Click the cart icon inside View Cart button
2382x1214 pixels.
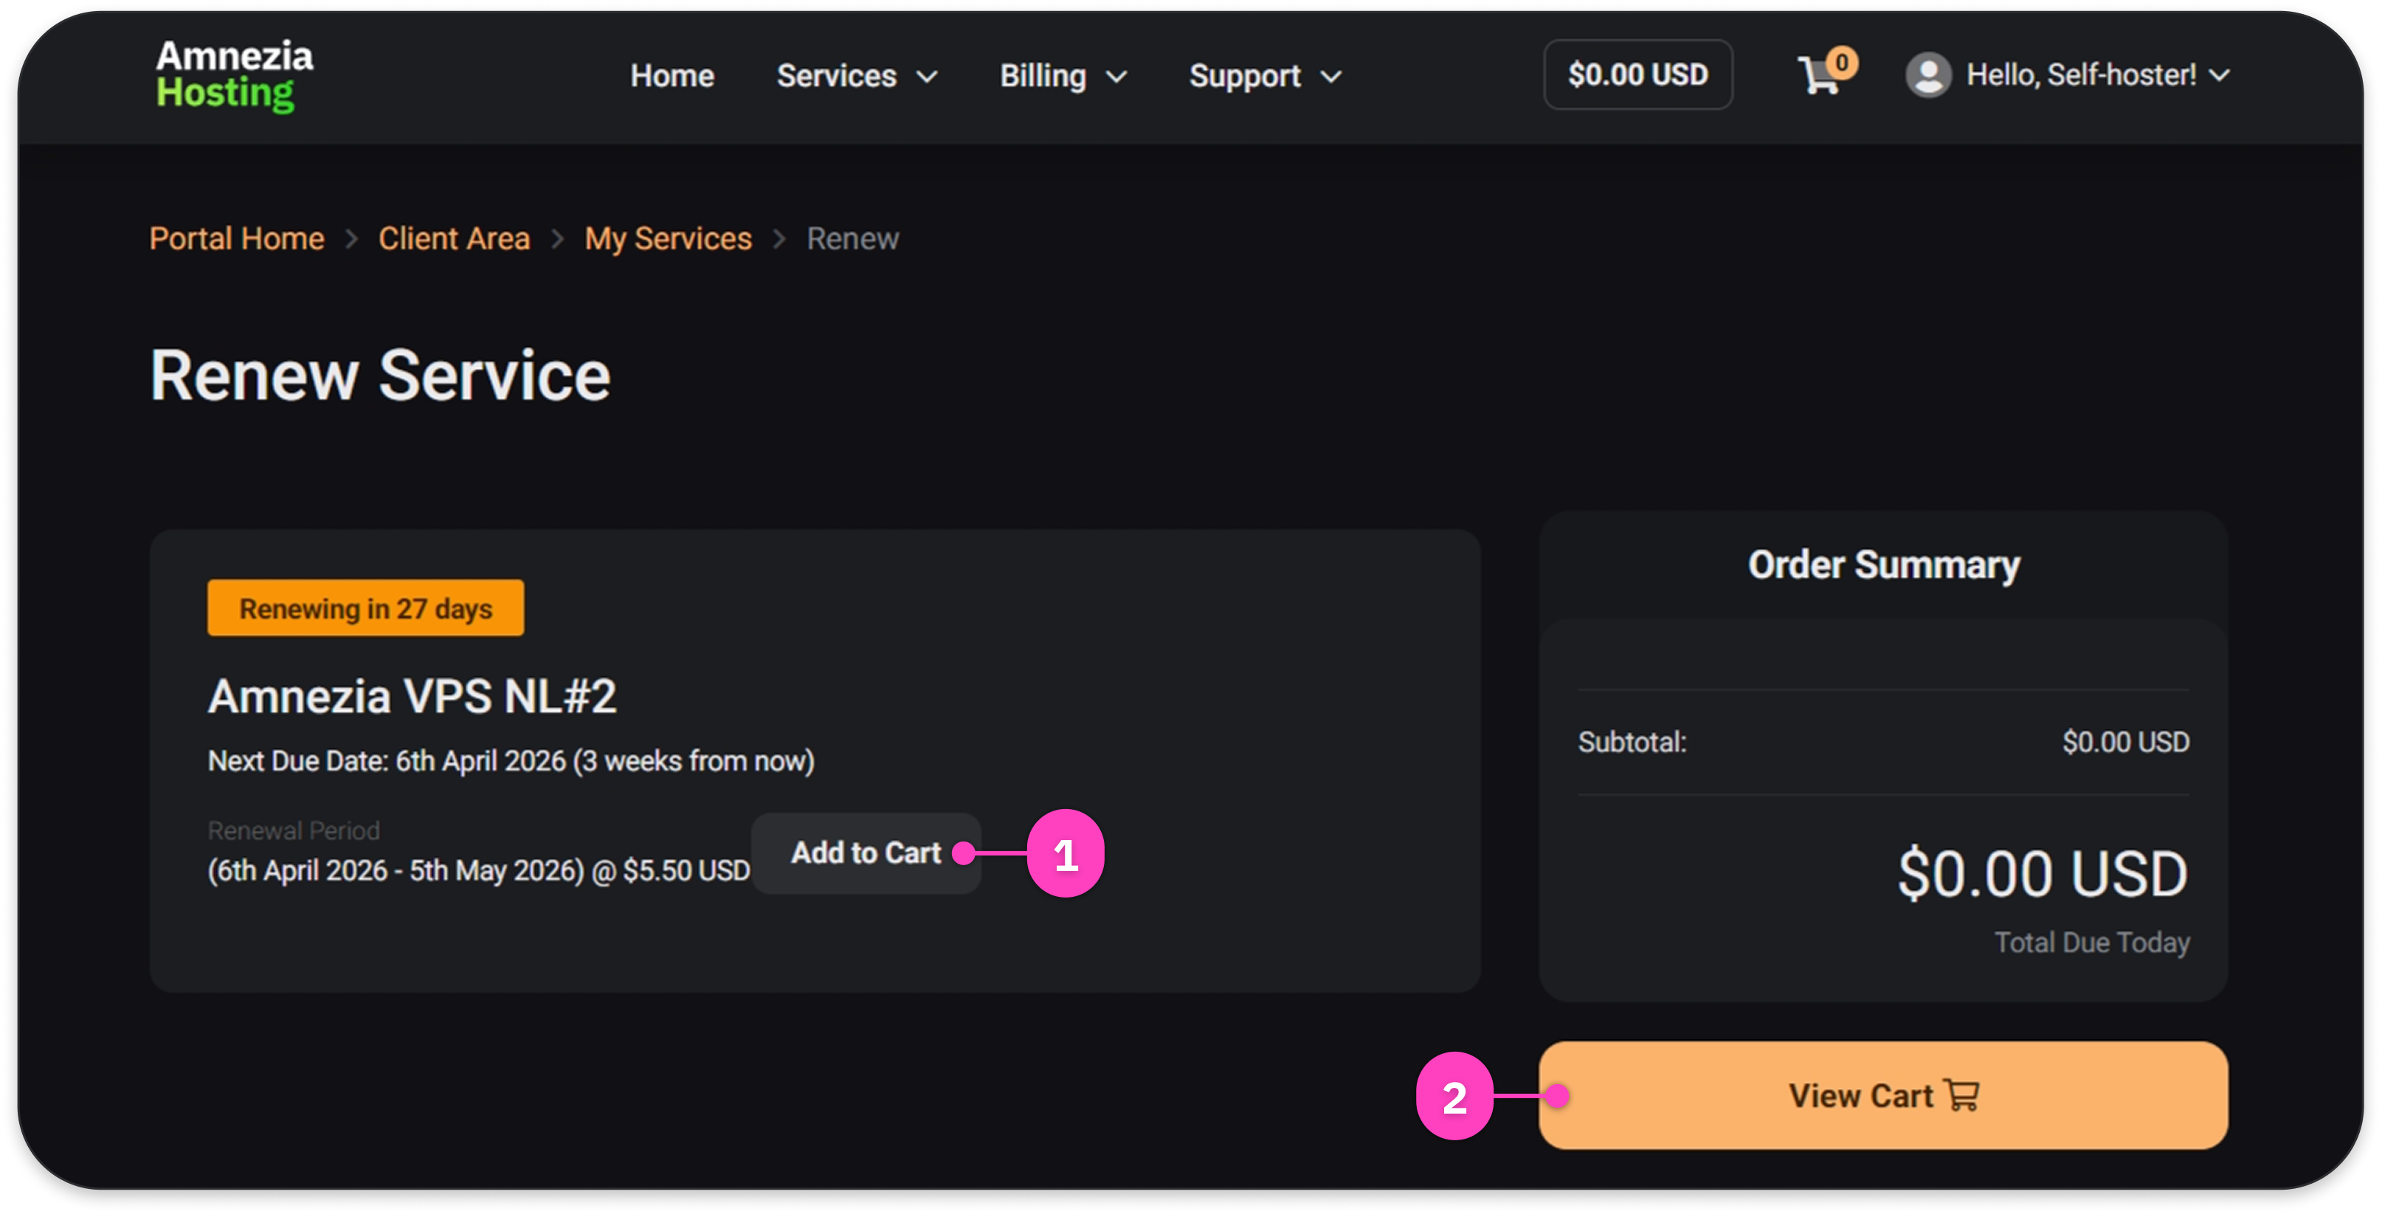pyautogui.click(x=1962, y=1095)
